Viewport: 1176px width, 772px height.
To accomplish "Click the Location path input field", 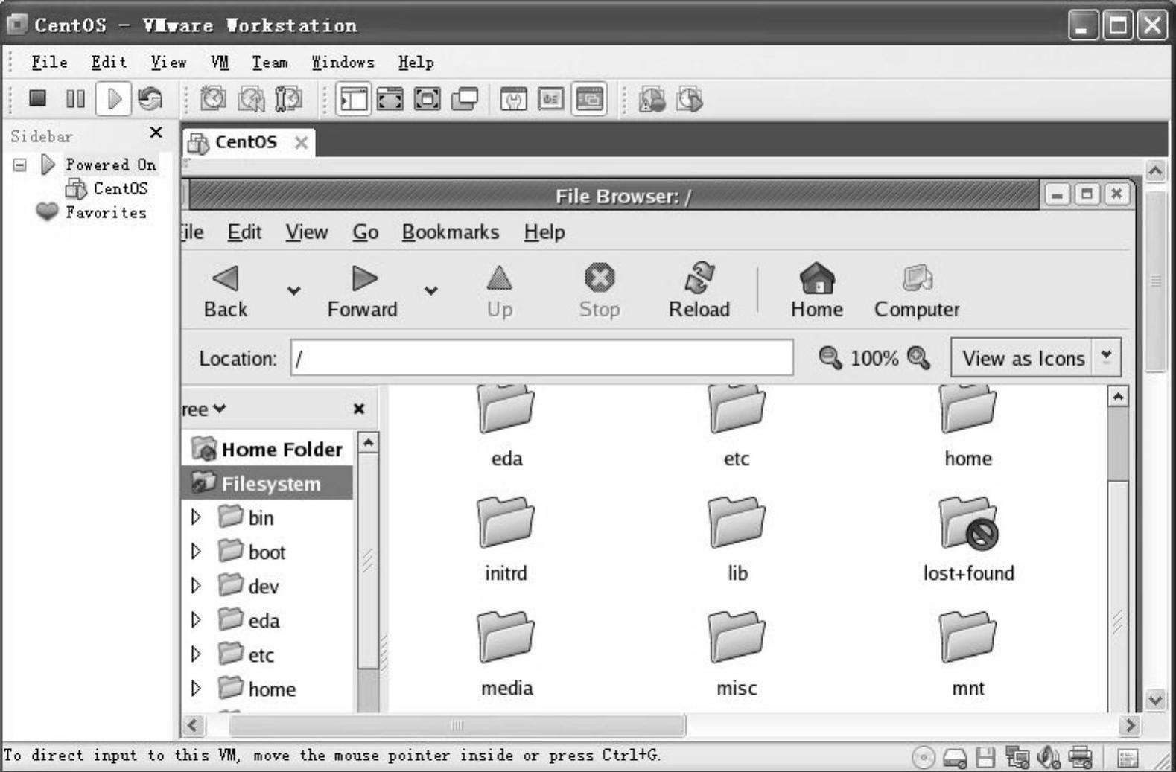I will pyautogui.click(x=542, y=358).
